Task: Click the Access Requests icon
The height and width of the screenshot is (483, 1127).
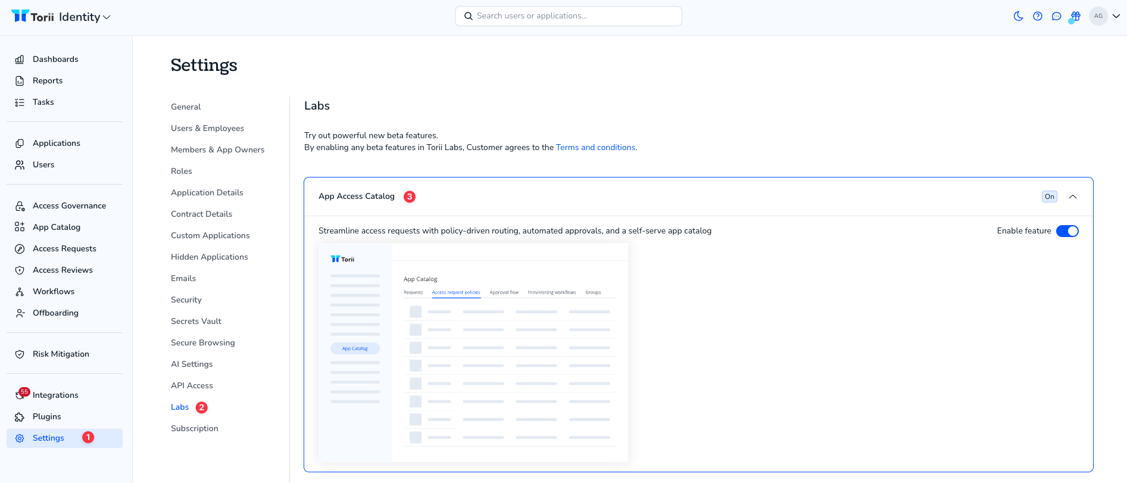Action: pos(20,248)
